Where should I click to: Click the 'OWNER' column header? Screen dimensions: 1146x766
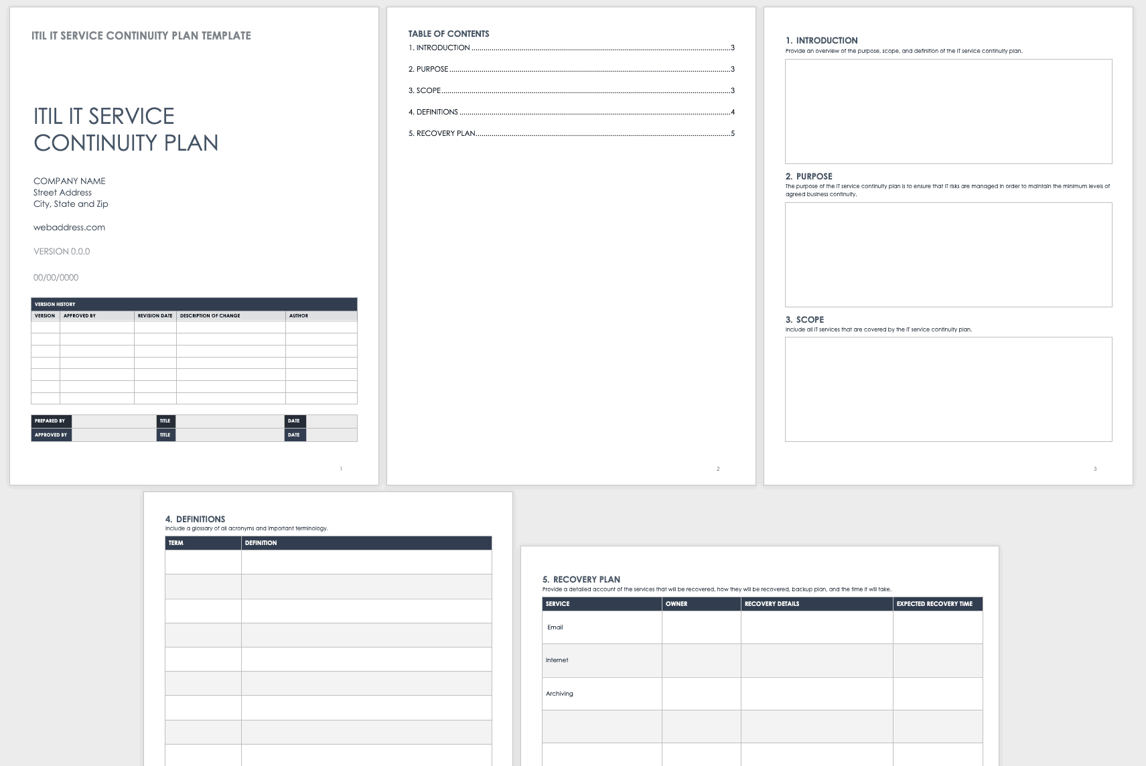click(x=701, y=604)
